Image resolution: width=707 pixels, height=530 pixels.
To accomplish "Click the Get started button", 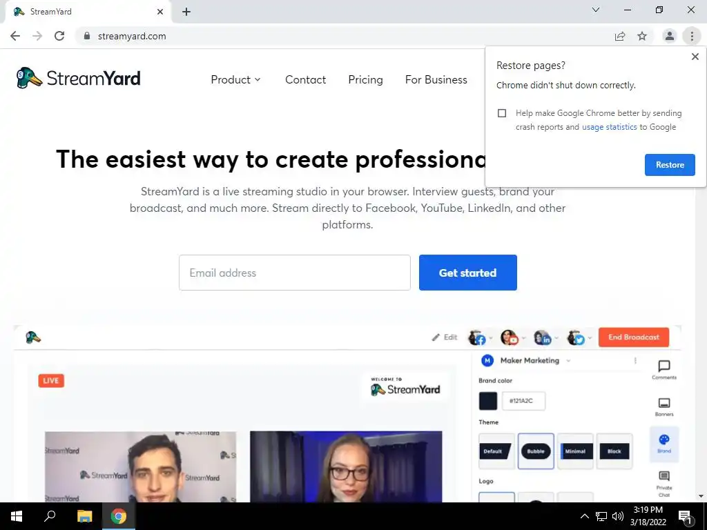I will 467,273.
